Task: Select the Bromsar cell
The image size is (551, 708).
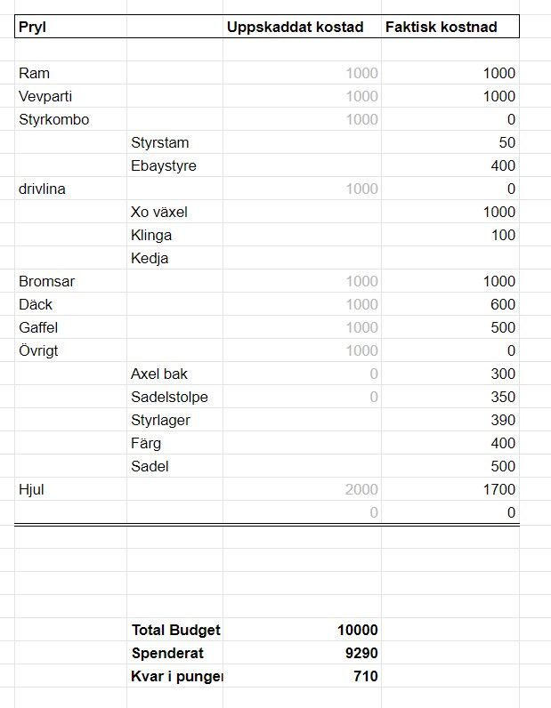Action: tap(71, 281)
